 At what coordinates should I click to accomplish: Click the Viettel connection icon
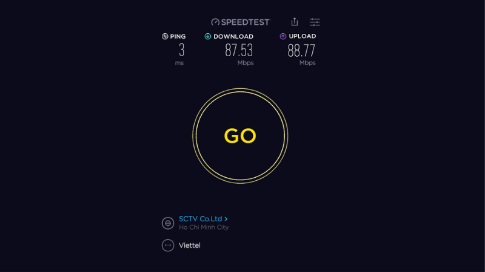click(x=168, y=245)
